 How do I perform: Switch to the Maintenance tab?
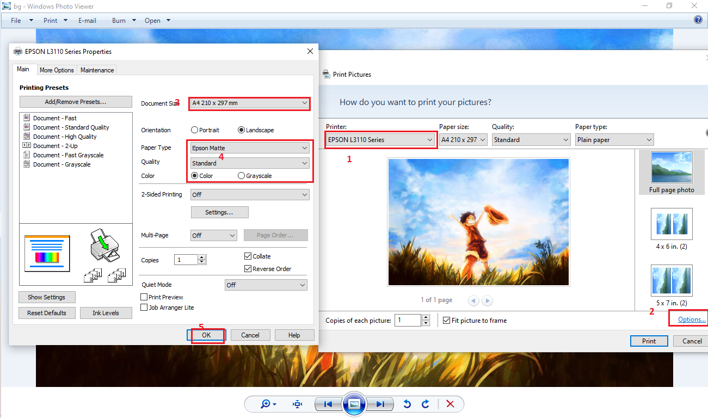pyautogui.click(x=97, y=70)
